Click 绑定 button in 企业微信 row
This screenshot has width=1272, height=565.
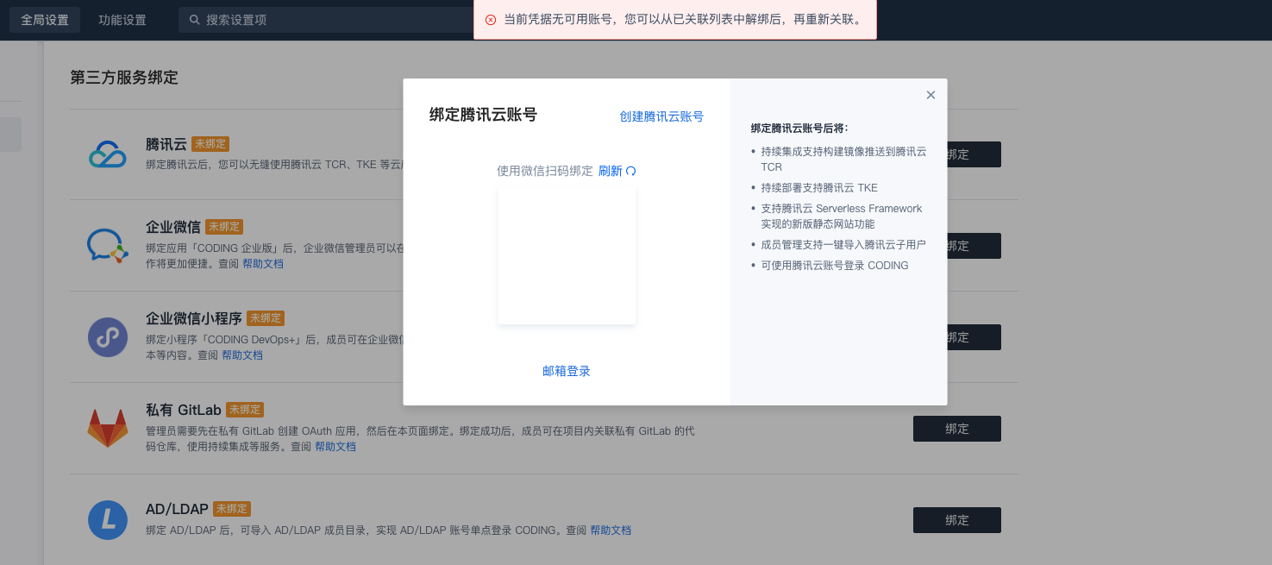pos(974,246)
